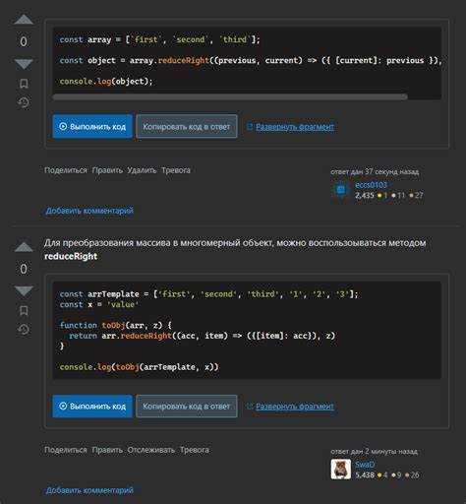Edit the SwaD answer
The width and height of the screenshot is (466, 504).
(107, 450)
